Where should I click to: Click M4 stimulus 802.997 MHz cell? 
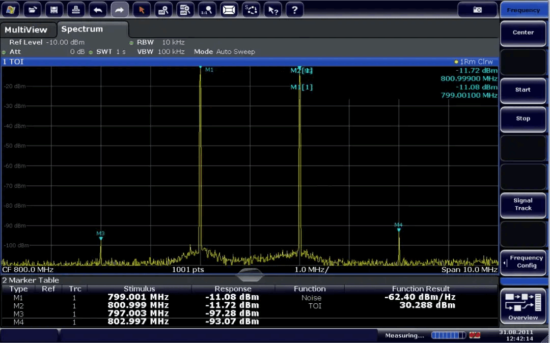138,322
